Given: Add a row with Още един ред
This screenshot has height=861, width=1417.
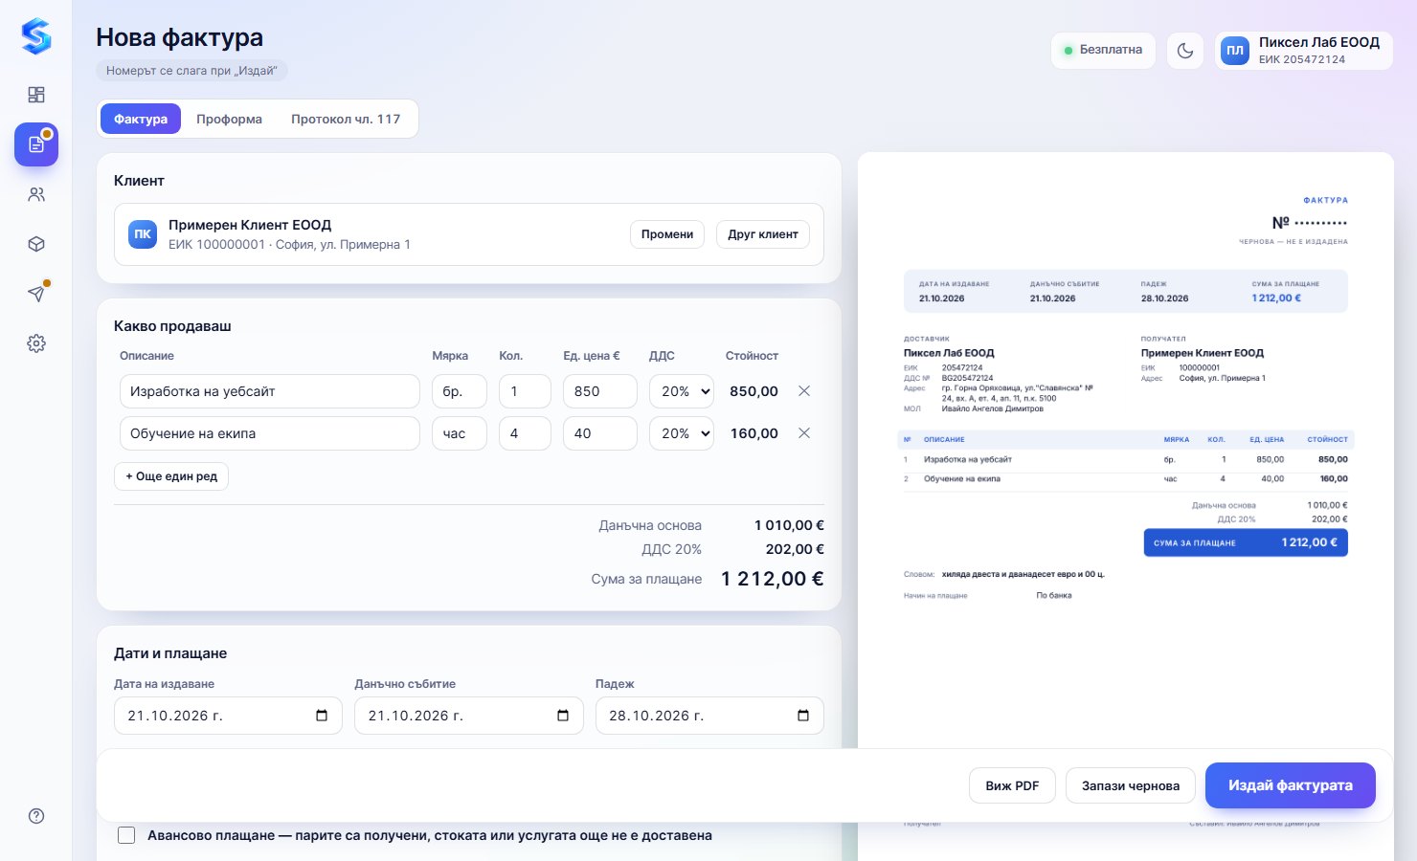Looking at the screenshot, I should [171, 476].
